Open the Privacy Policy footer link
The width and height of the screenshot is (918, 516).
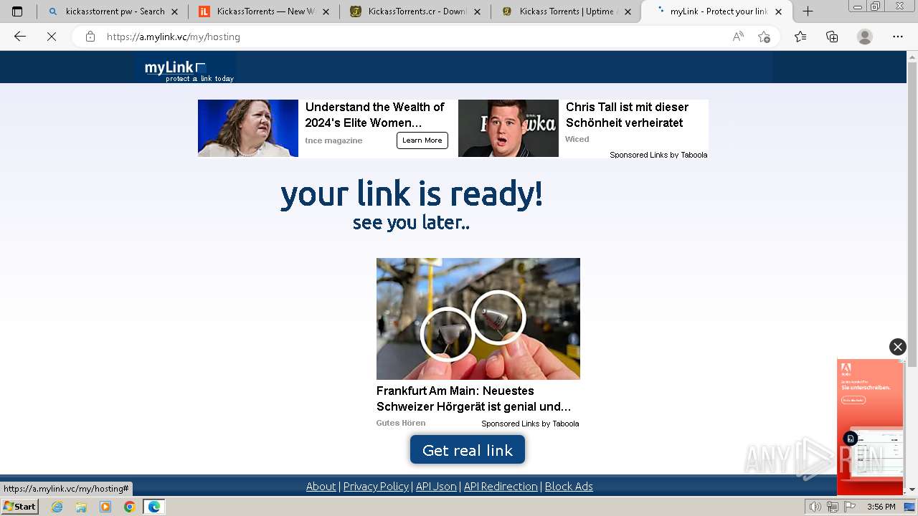(376, 487)
